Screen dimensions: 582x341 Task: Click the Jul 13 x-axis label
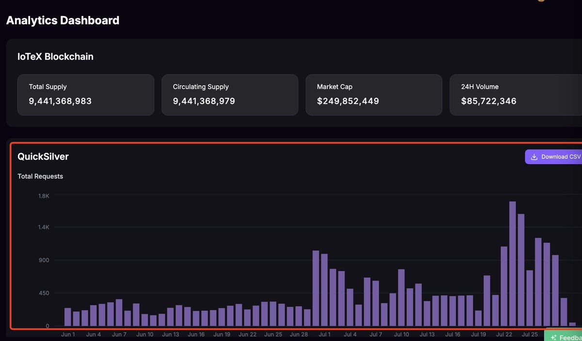[427, 334]
